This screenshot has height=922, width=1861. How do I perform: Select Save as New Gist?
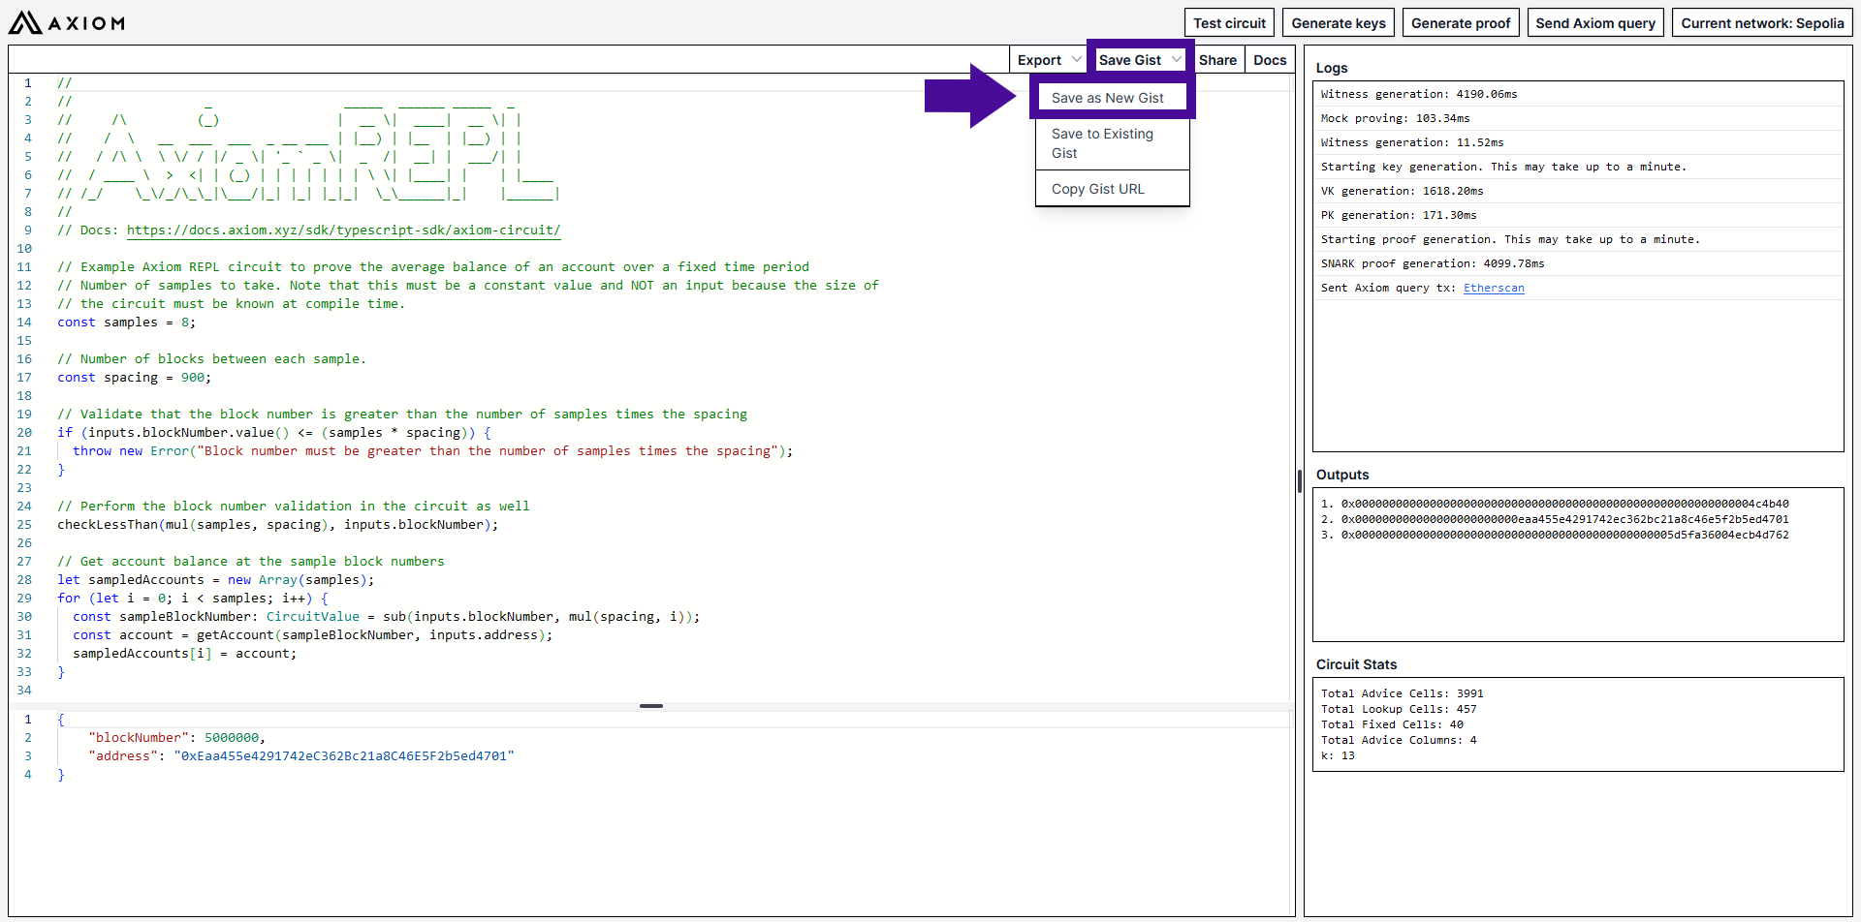(x=1107, y=98)
